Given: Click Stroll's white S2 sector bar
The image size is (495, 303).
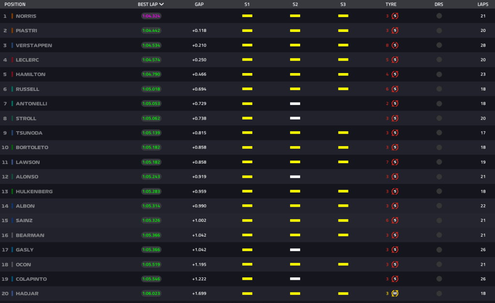Looking at the screenshot, I should click(295, 118).
